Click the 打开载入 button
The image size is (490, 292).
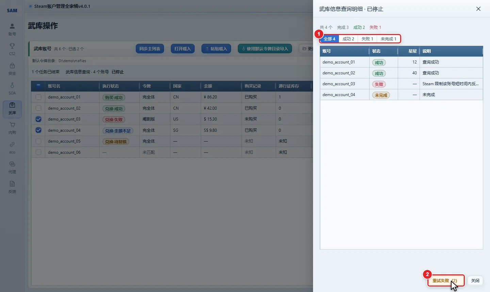point(183,49)
